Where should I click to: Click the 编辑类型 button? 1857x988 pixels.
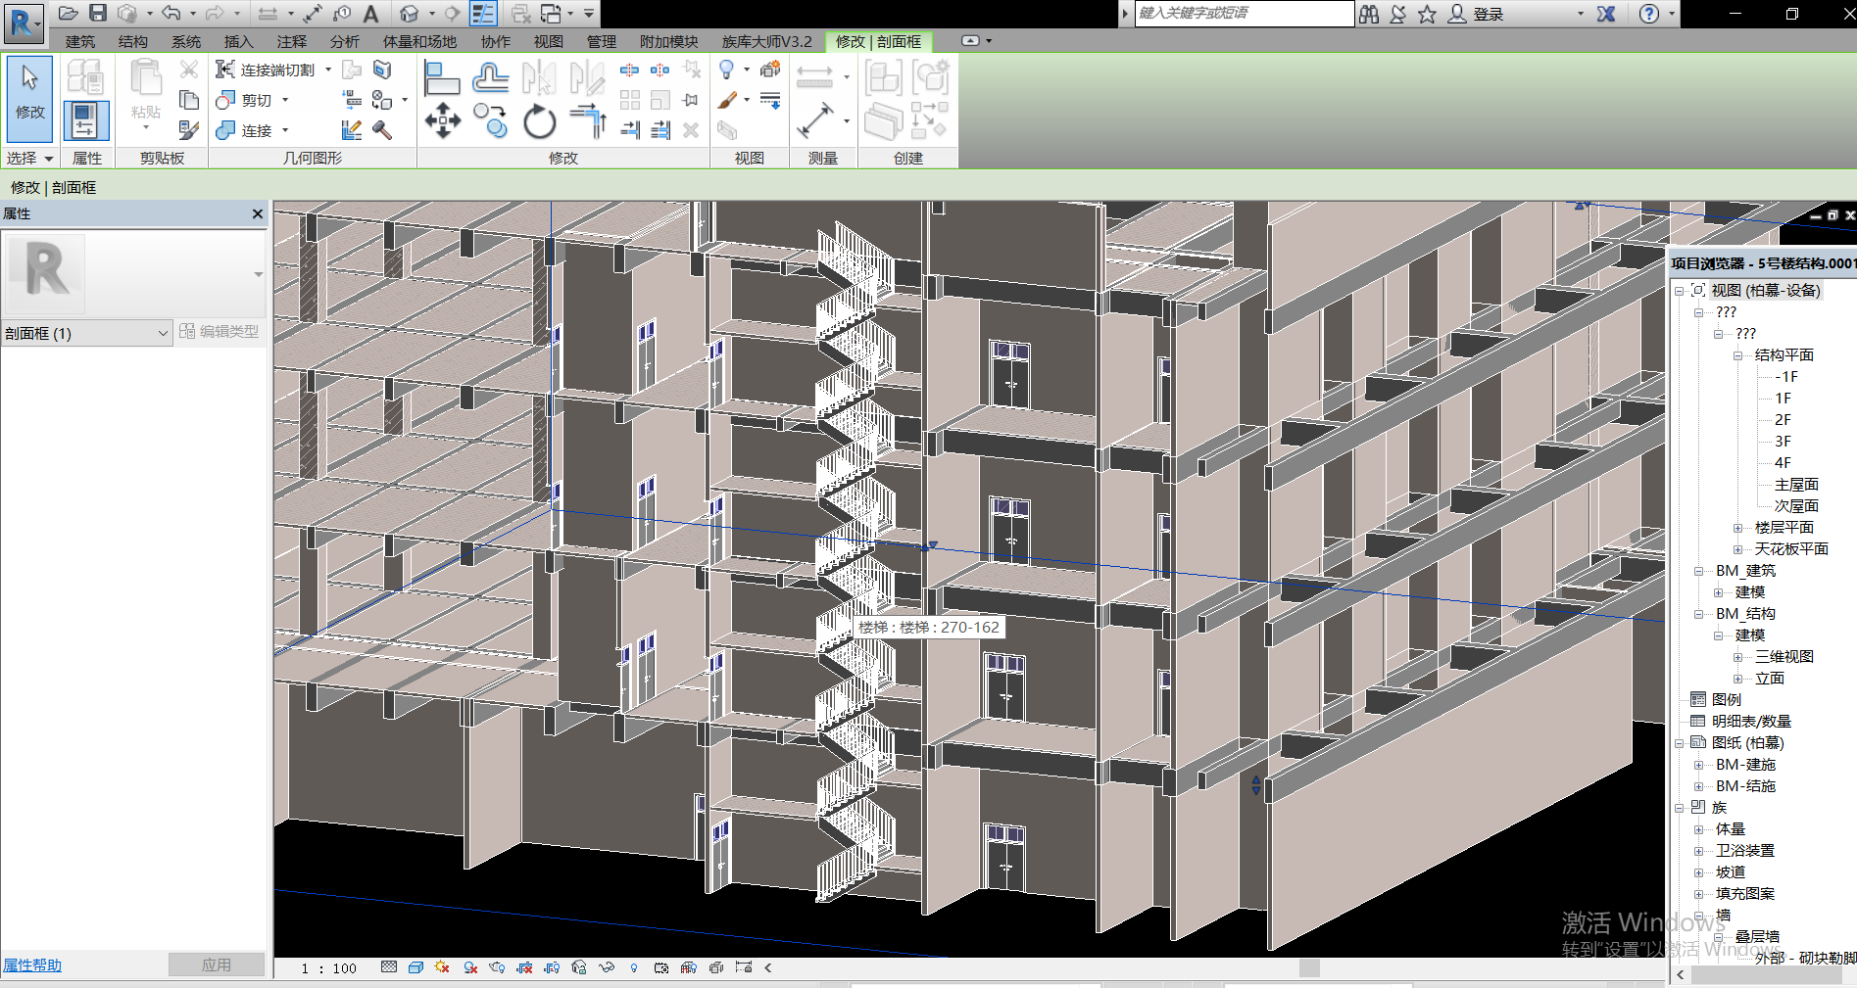pos(220,332)
